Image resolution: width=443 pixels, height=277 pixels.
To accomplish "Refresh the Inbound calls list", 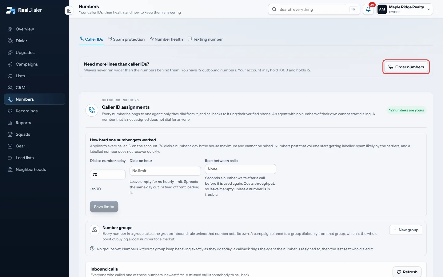I will [407, 272].
